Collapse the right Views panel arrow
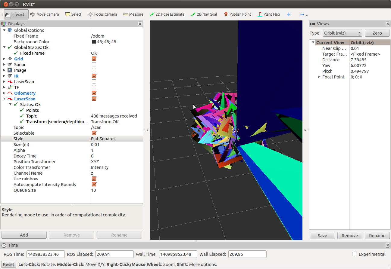391x269 pixels. coord(305,130)
